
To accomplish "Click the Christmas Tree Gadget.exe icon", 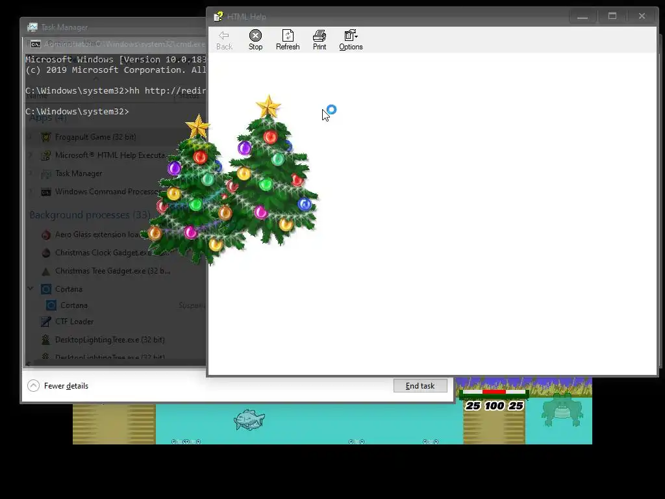I will pyautogui.click(x=46, y=271).
